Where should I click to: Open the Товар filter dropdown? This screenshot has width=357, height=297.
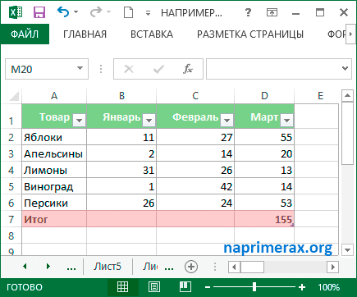pyautogui.click(x=80, y=120)
